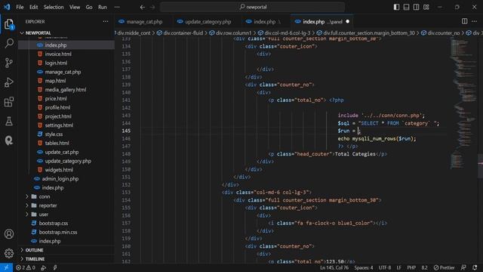The width and height of the screenshot is (483, 272).
Task: Click the remote window indicator in status bar
Action: tap(6, 267)
